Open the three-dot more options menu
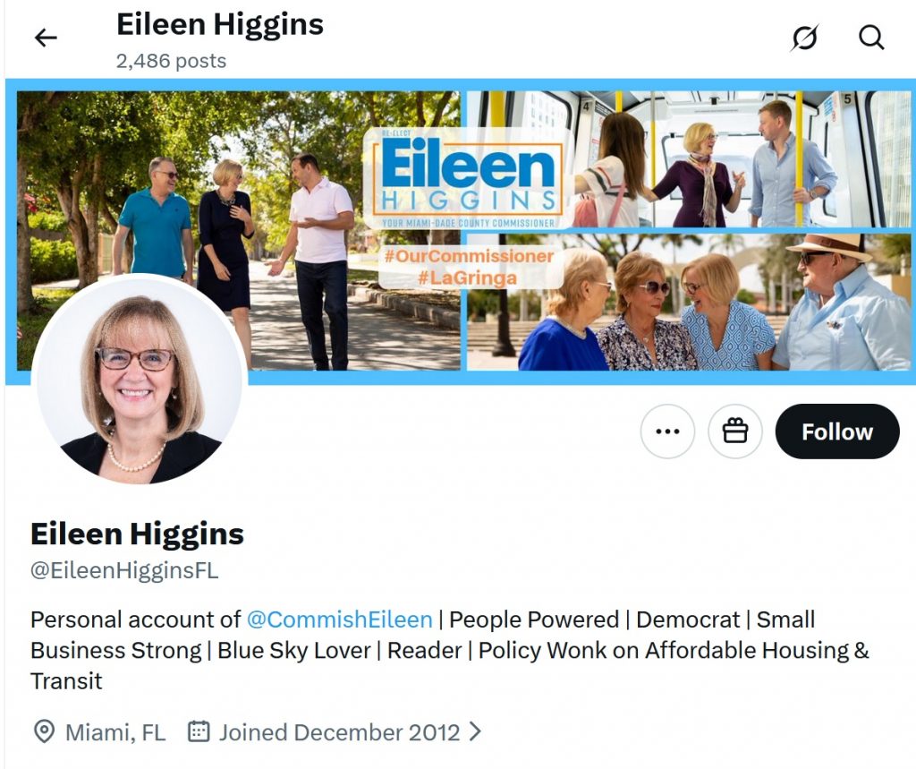Image resolution: width=916 pixels, height=769 pixels. click(667, 431)
